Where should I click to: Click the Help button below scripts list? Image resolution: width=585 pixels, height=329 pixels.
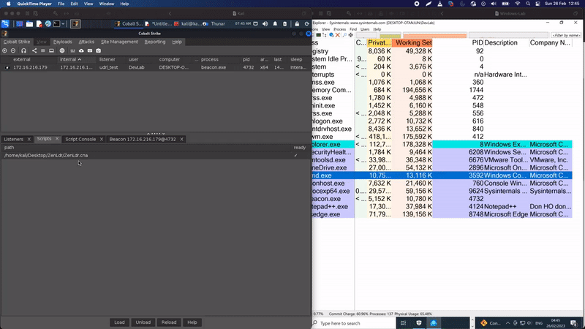point(192,322)
